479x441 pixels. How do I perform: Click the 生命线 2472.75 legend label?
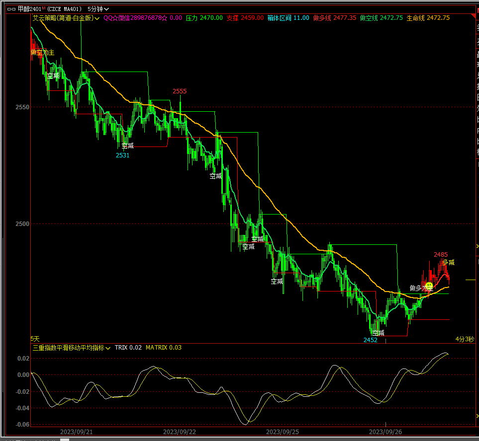tap(428, 18)
